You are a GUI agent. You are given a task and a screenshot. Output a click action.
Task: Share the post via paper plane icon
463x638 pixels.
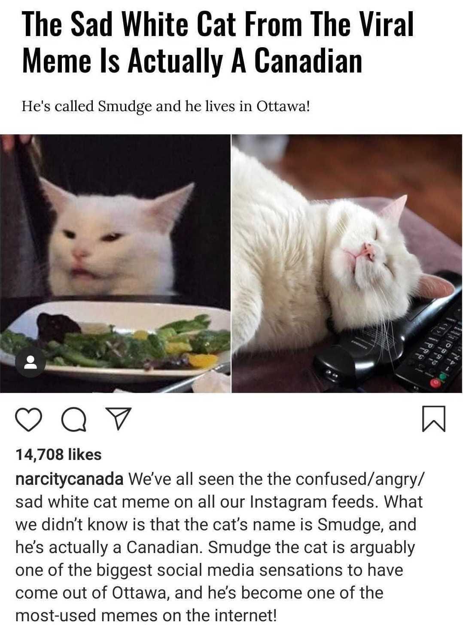tap(117, 418)
